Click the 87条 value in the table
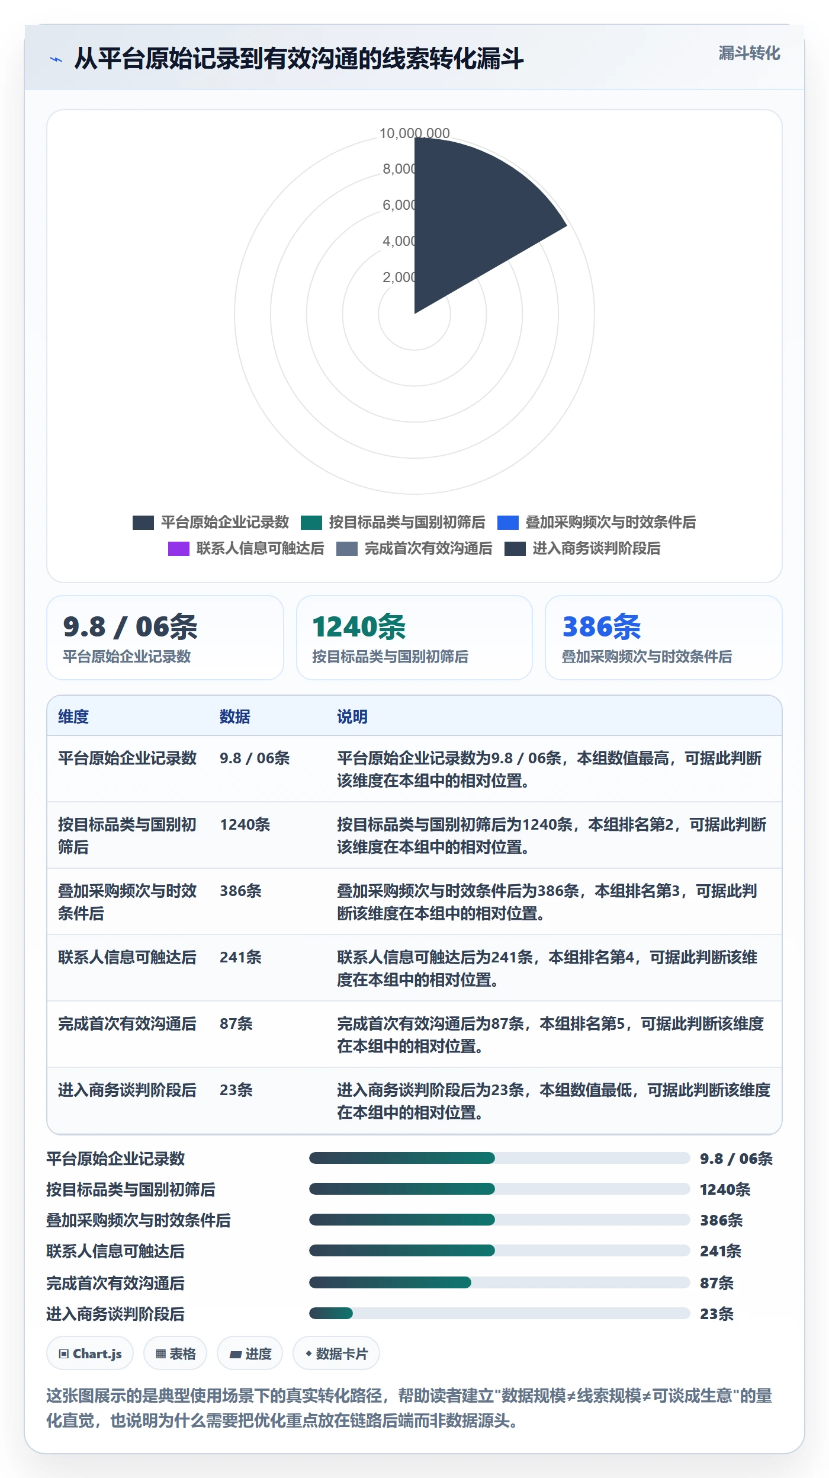This screenshot has width=829, height=1478. pos(236,1023)
